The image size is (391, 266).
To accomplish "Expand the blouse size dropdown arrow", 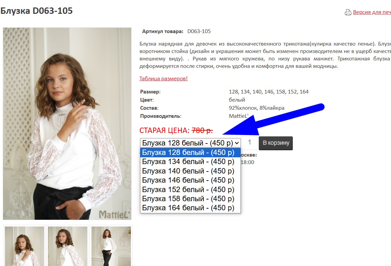I will 237,143.
